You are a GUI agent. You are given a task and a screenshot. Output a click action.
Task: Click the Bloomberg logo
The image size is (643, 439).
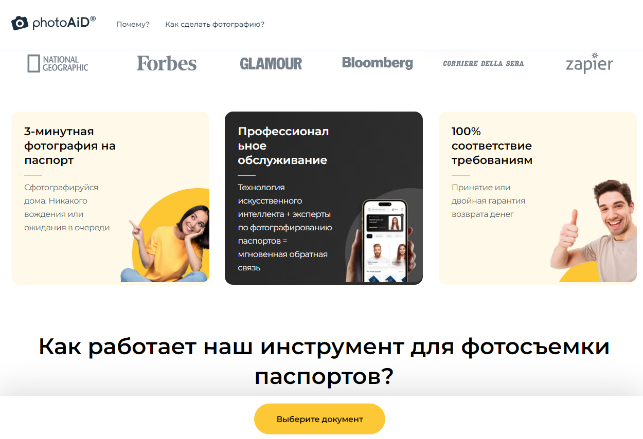coord(378,63)
